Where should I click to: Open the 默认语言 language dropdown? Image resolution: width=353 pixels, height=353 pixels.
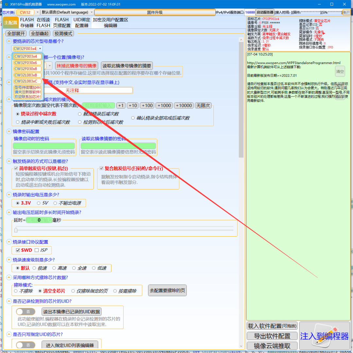point(67,12)
